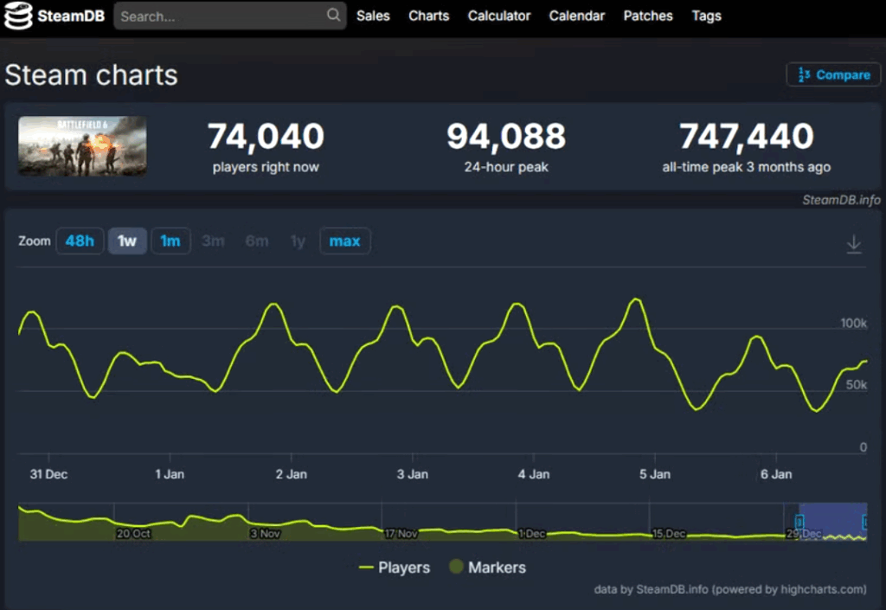Go to the Charts page

click(x=428, y=16)
